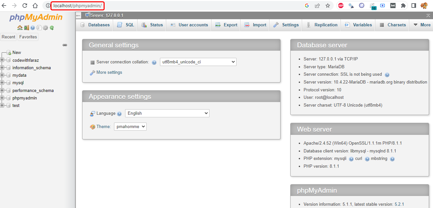
Task: Click help icon beside Server connection collation
Action: (154, 62)
